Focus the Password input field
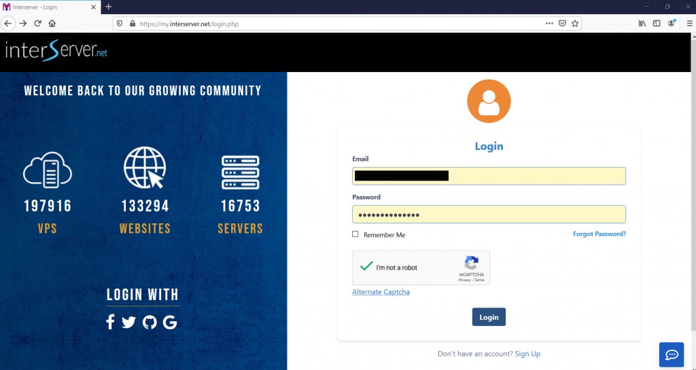This screenshot has width=696, height=370. point(489,215)
